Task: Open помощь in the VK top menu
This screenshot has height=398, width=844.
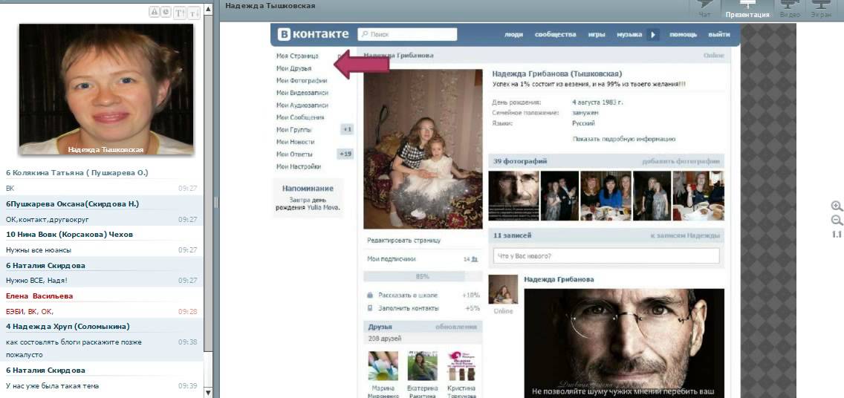Action: point(683,34)
